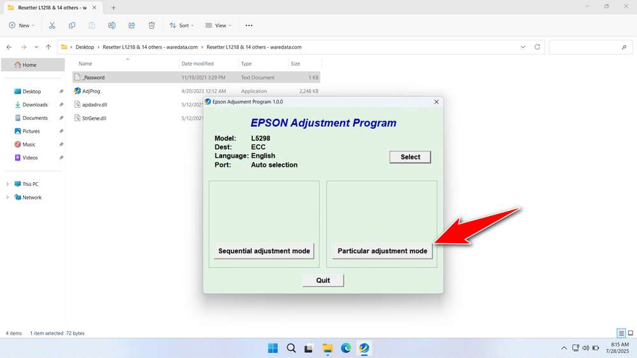Click Particular adjustment mode button
This screenshot has width=637, height=358.
tap(382, 251)
